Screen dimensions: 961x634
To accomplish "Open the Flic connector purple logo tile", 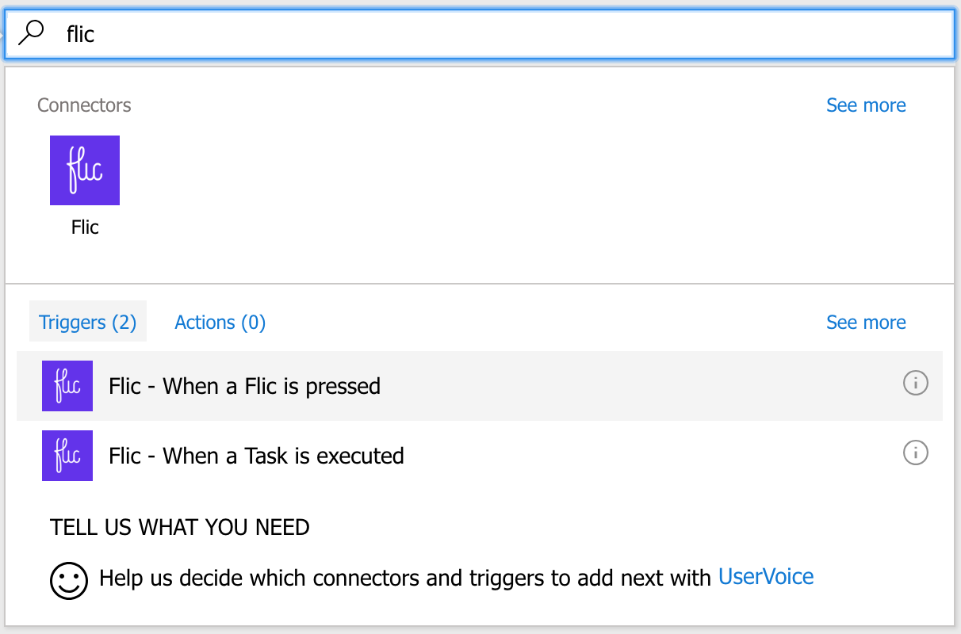I will coord(85,170).
